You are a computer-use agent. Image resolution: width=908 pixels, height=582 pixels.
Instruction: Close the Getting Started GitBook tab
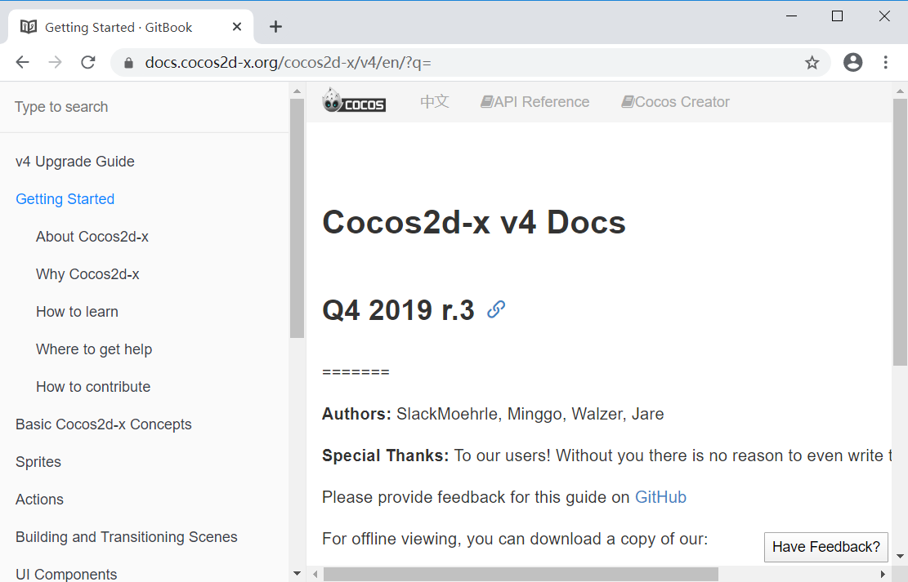237,27
